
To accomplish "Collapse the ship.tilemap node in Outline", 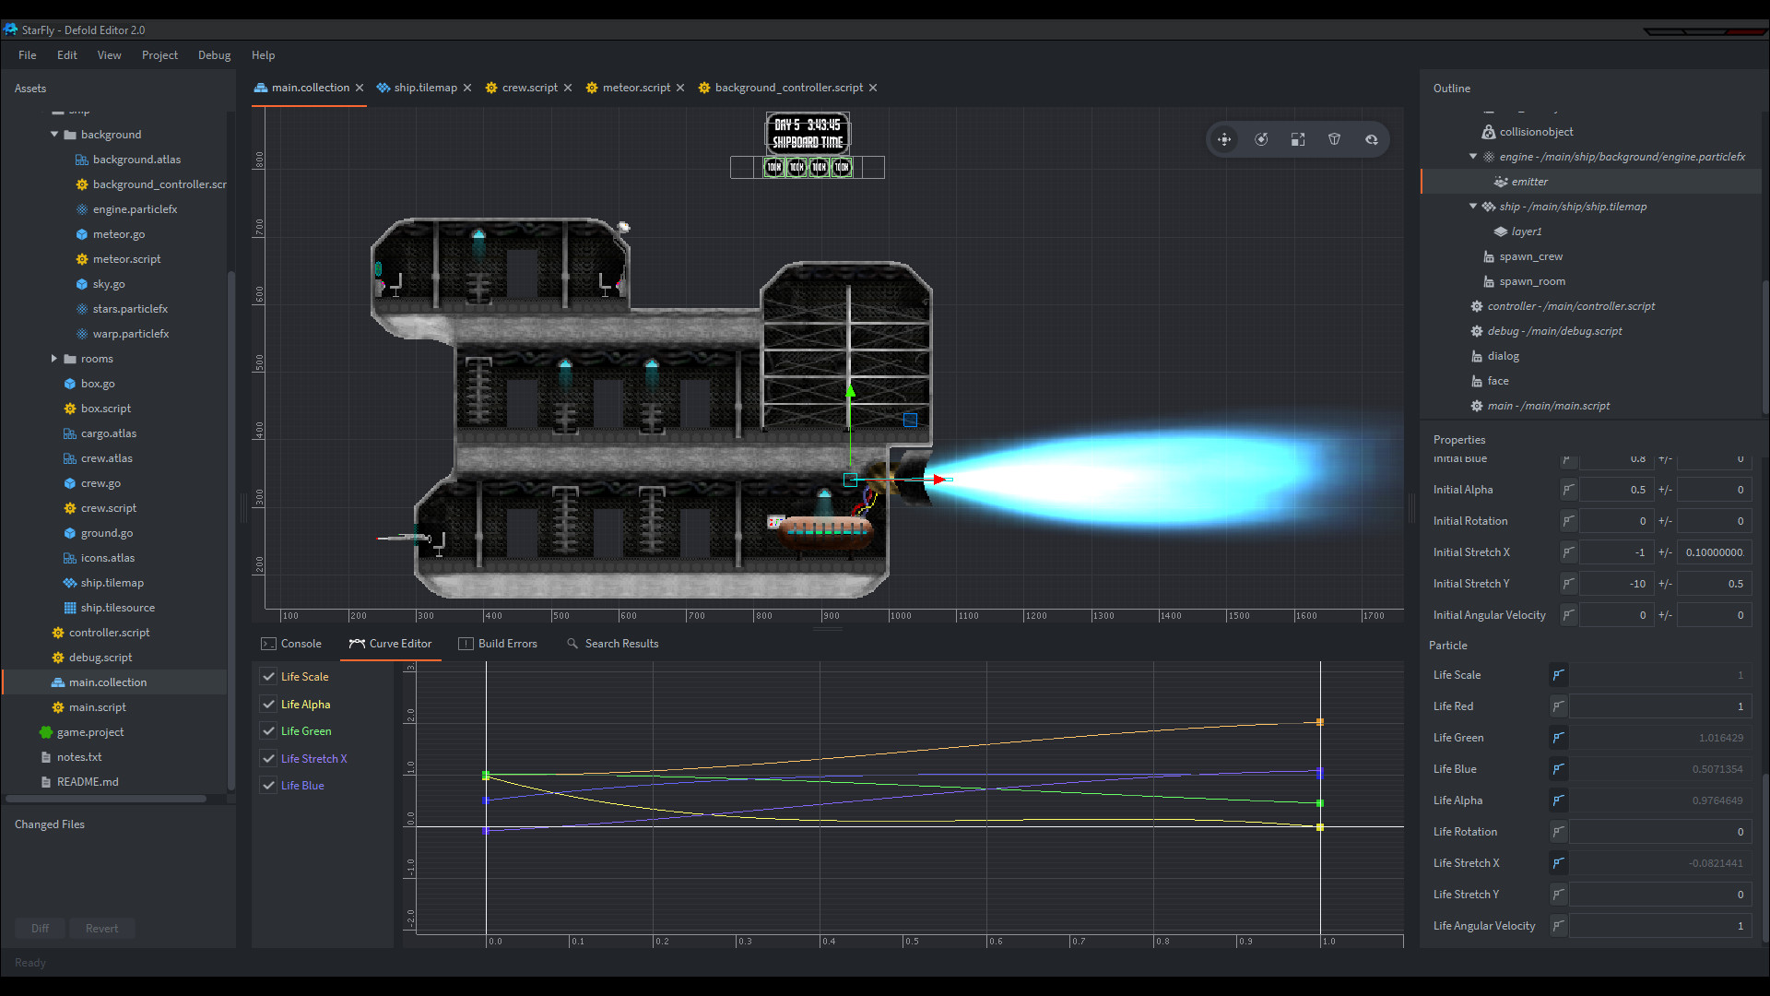I will pos(1472,206).
